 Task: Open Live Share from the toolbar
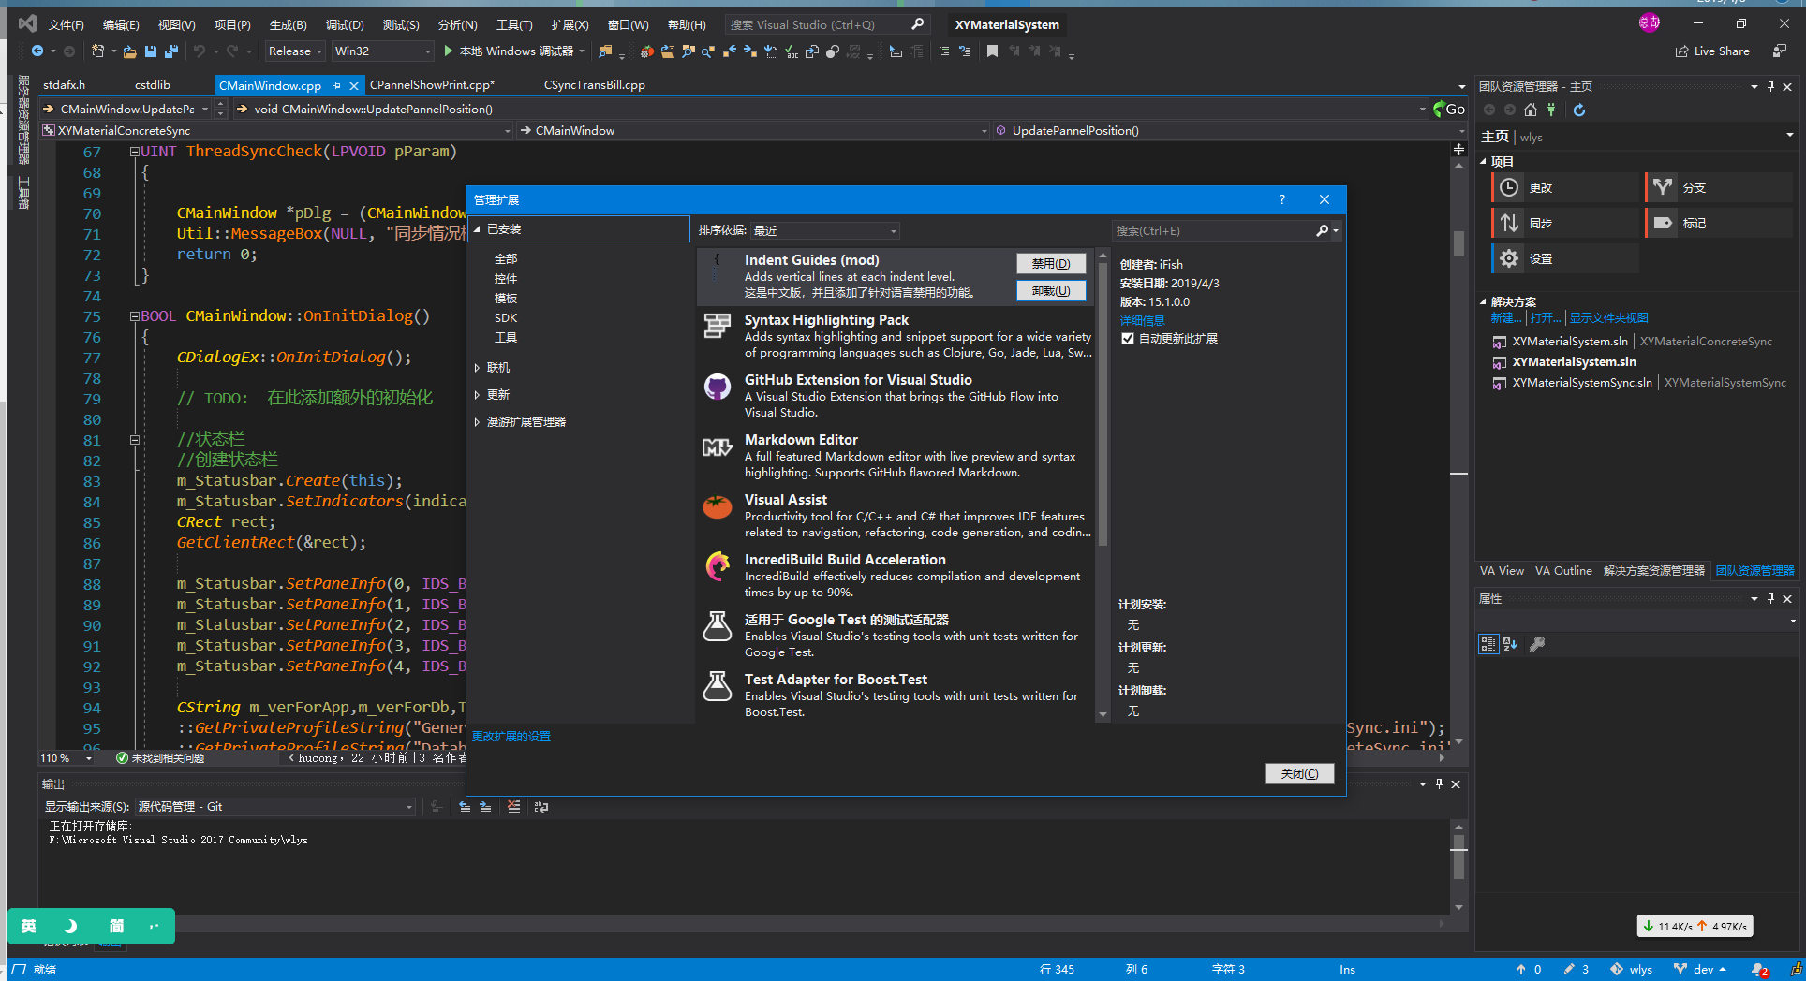point(1711,51)
